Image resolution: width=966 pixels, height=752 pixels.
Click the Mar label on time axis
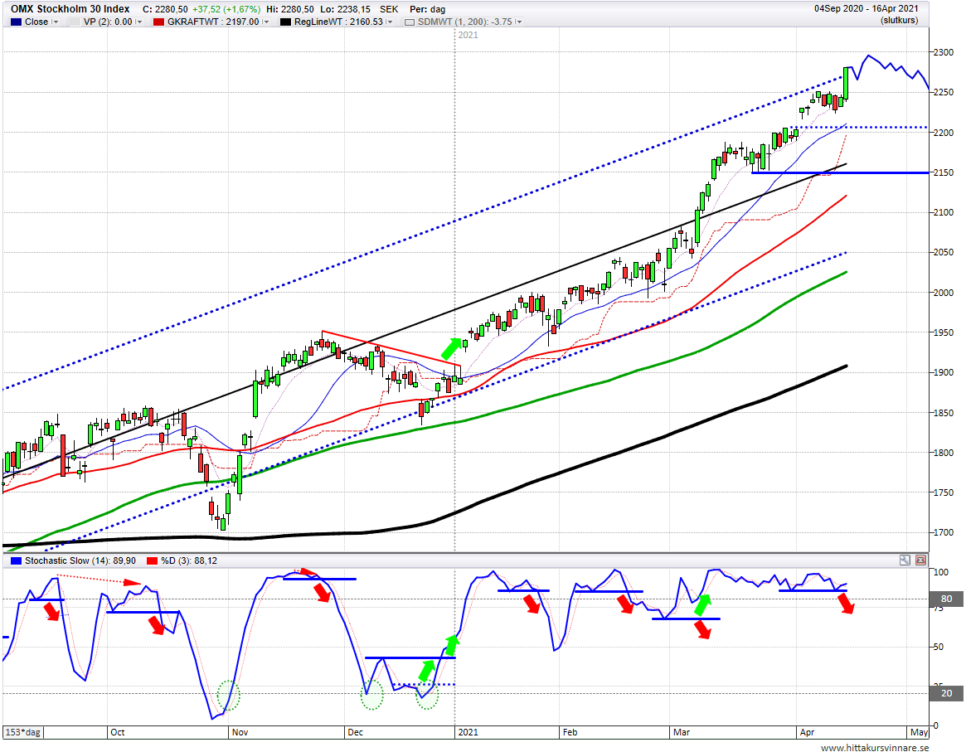pos(682,732)
